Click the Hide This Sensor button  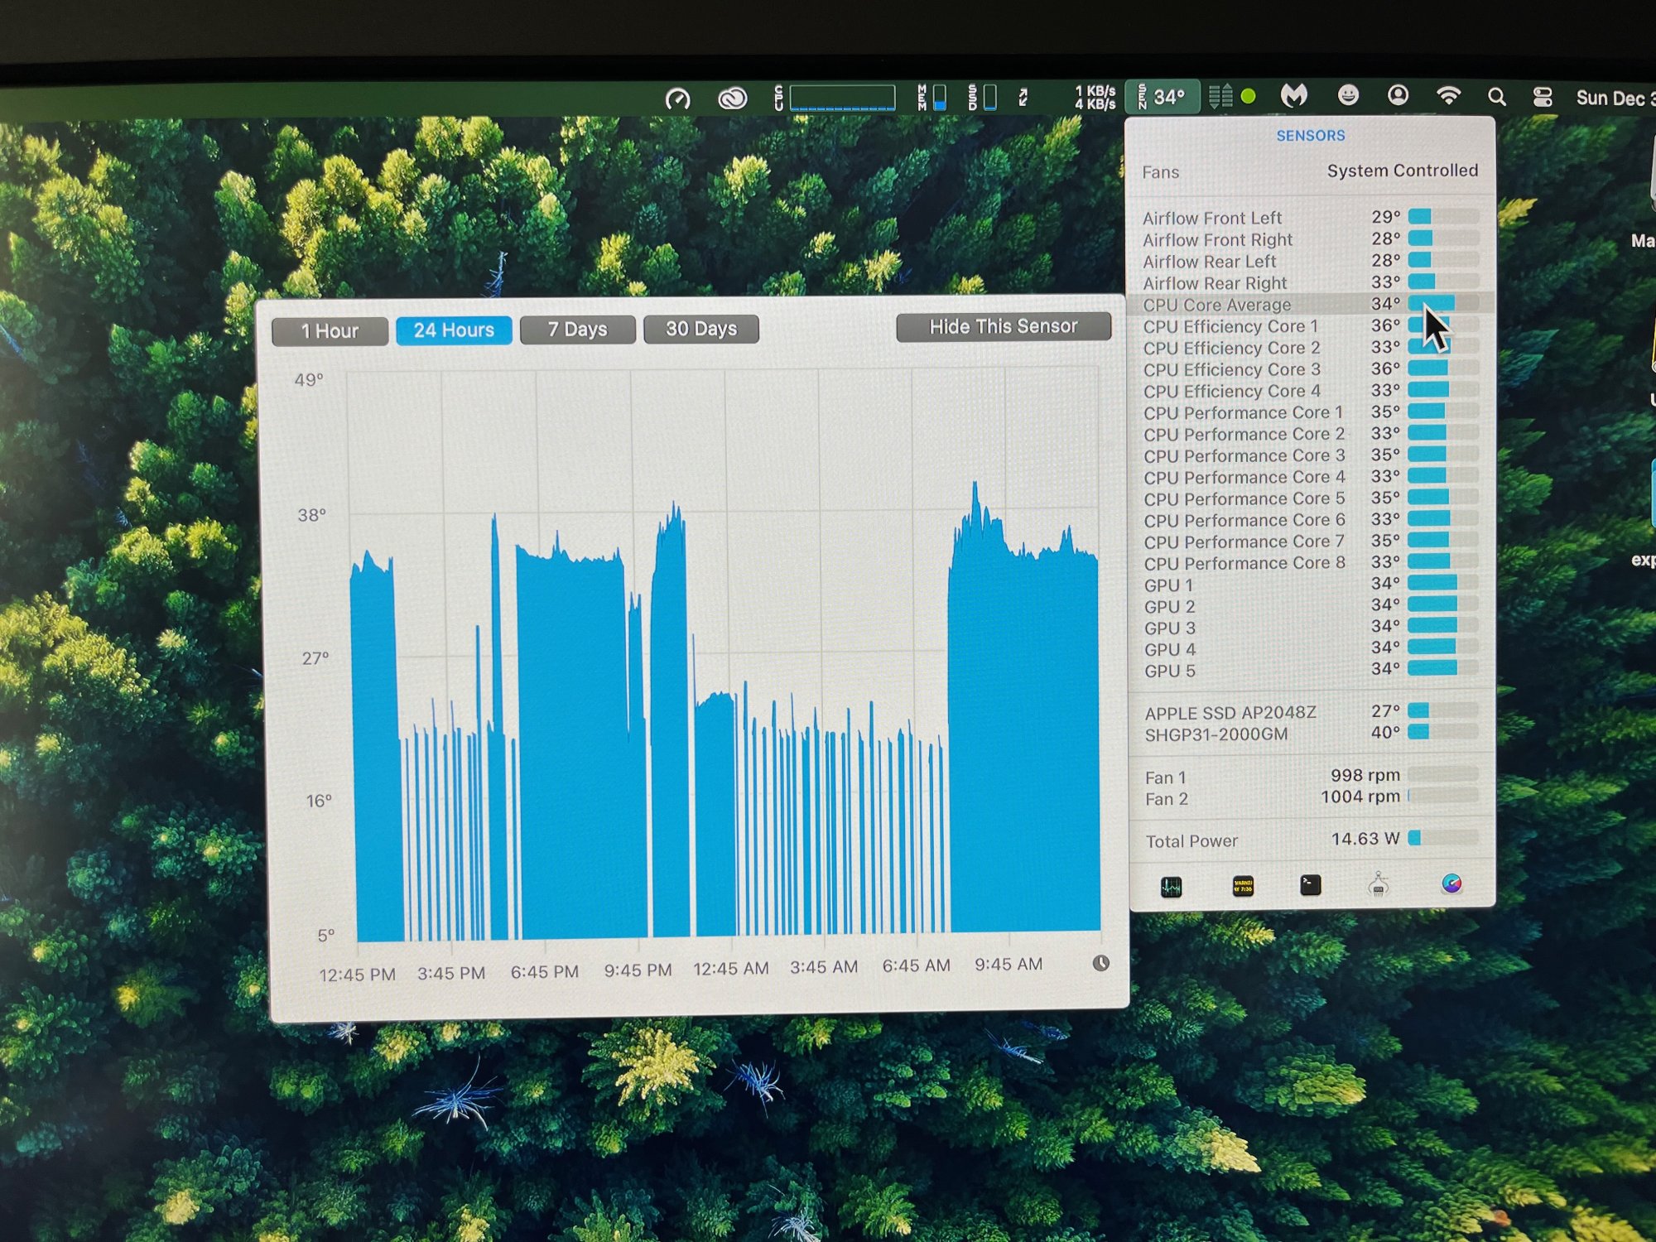tap(1003, 326)
